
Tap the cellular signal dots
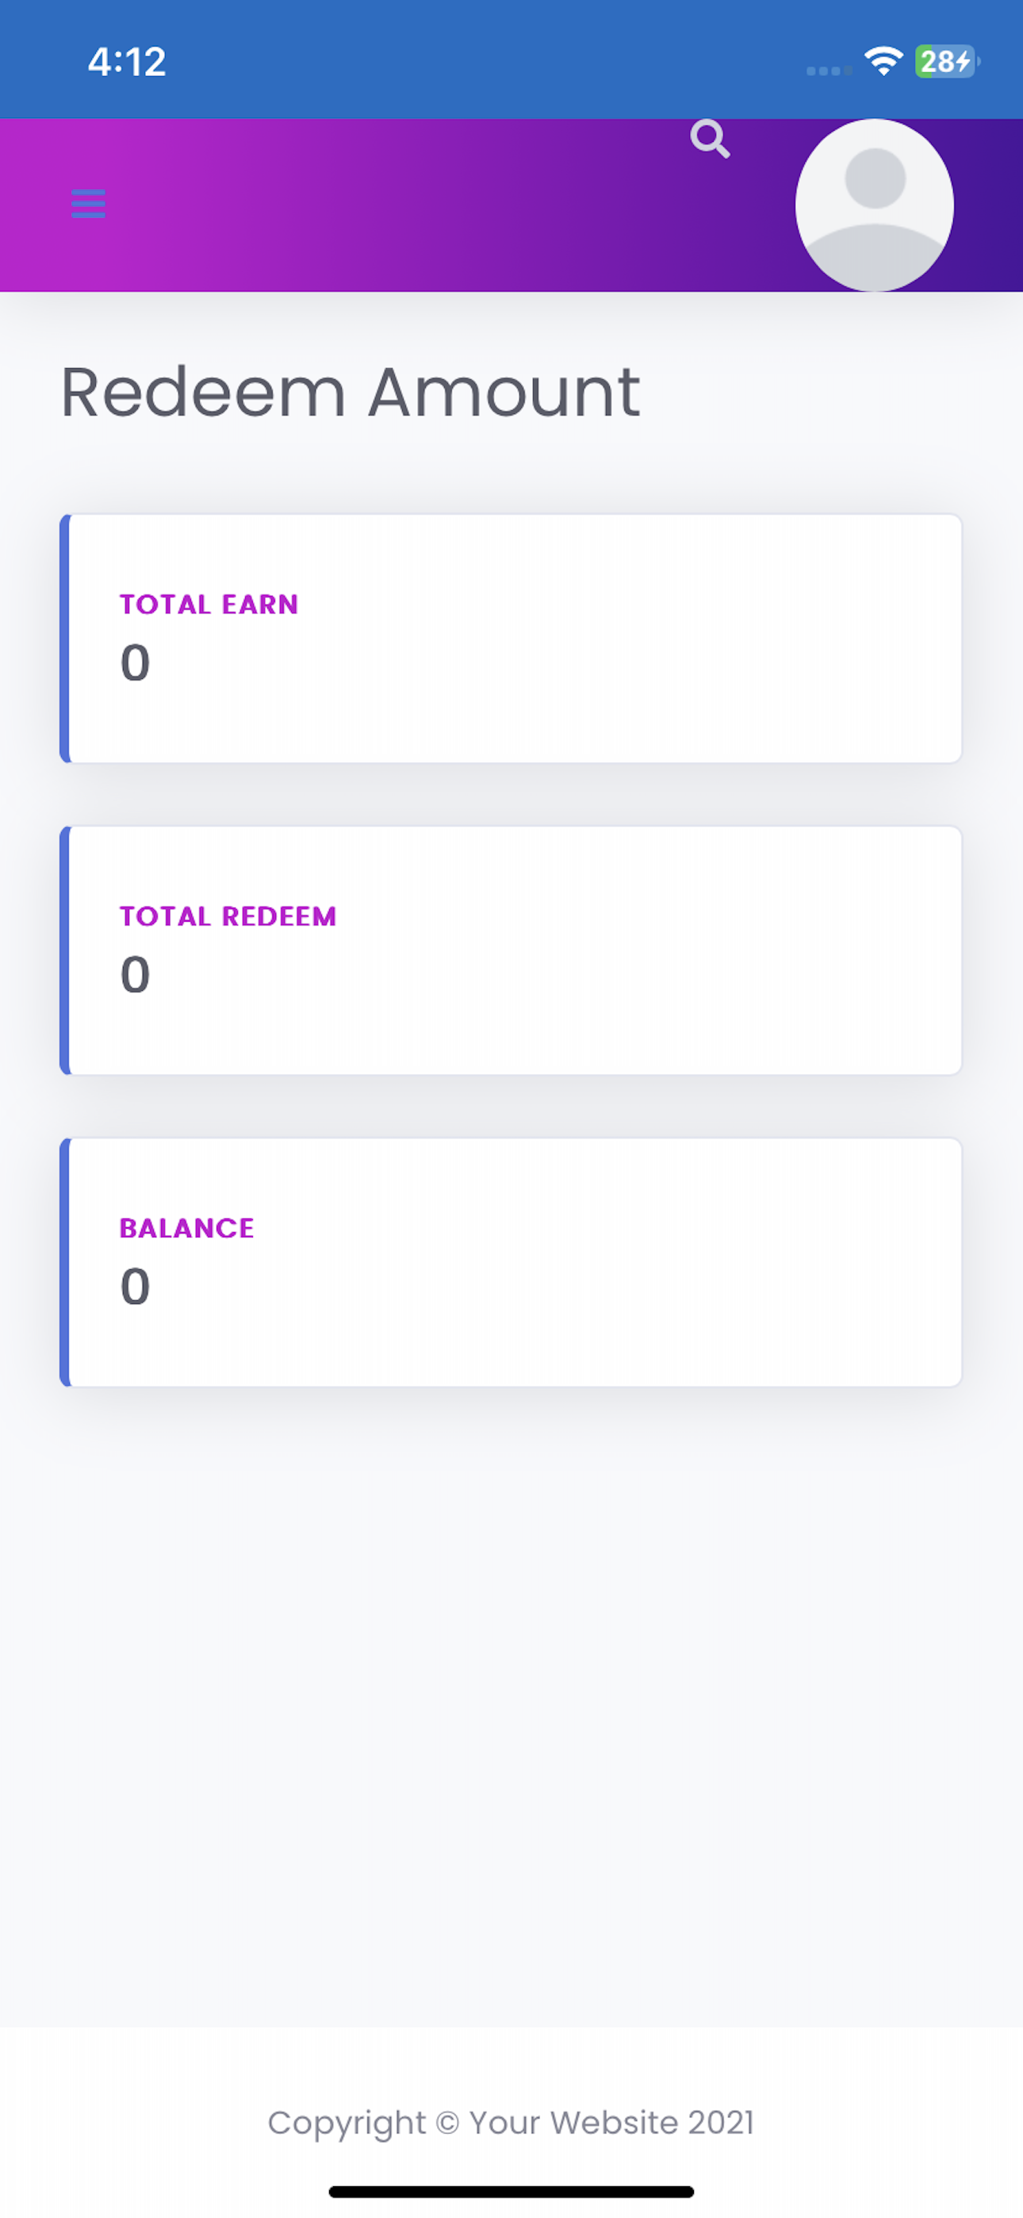[x=829, y=71]
